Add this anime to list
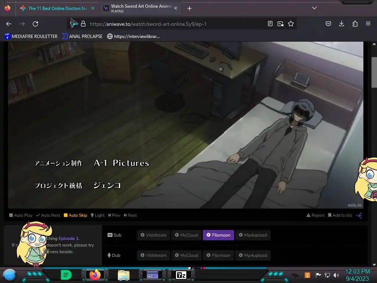The width and height of the screenshot is (377, 283). click(x=340, y=215)
